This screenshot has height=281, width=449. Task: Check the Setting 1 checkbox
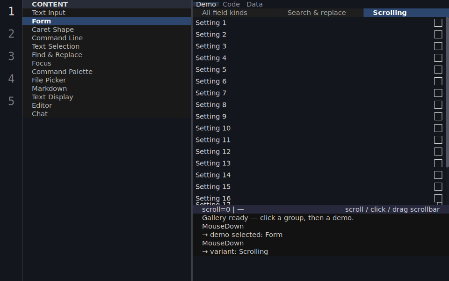(438, 22)
